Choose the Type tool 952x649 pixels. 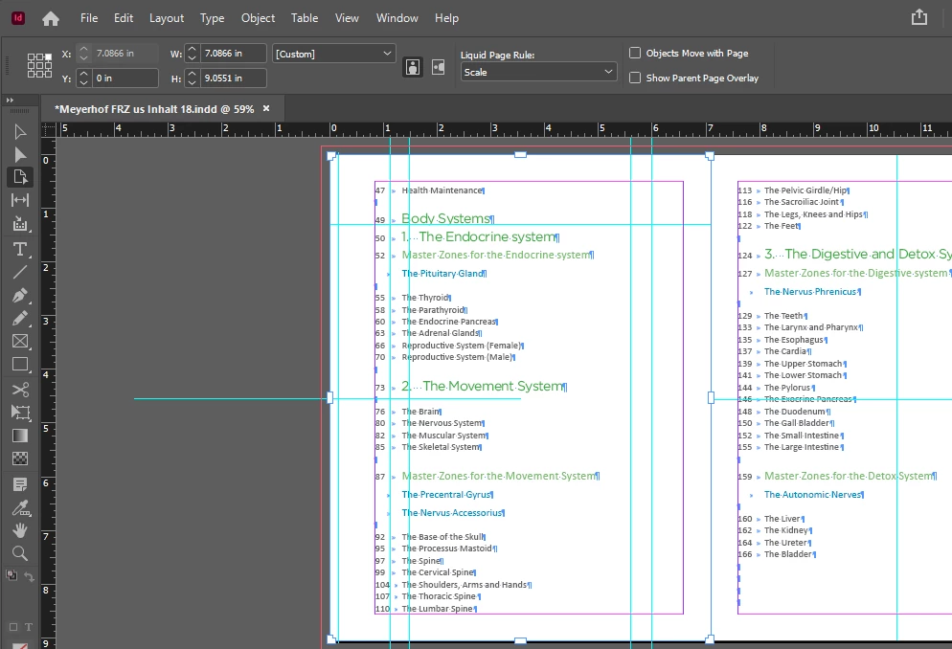[20, 249]
